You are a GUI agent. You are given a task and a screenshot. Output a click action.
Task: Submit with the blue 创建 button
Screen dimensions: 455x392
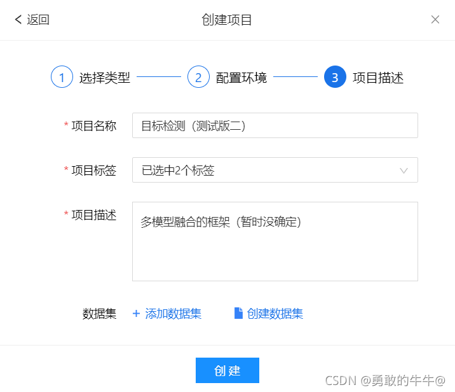tap(227, 370)
